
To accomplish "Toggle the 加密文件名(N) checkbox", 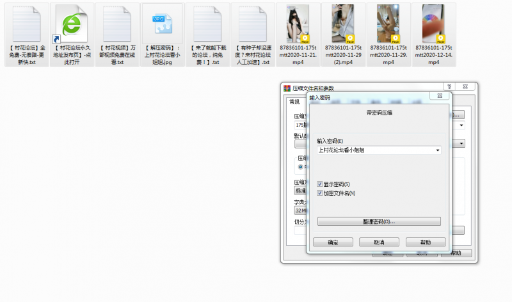I will pos(319,193).
